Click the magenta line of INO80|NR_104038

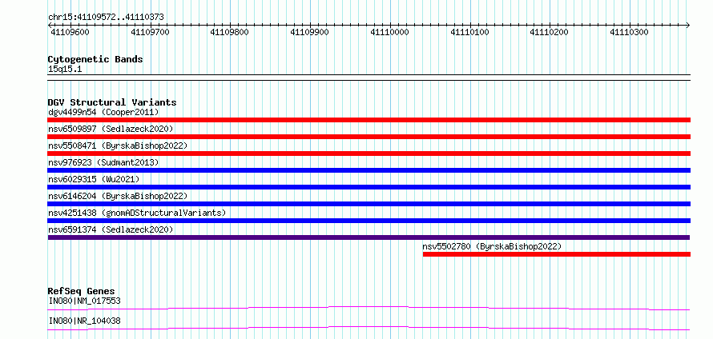tap(369, 328)
